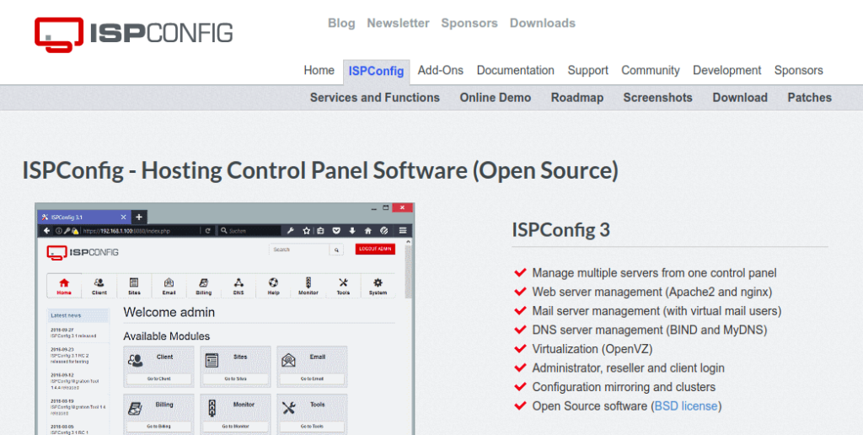Click Go to Billing button in demo screenshot
Image resolution: width=863 pixels, height=435 pixels.
pyautogui.click(x=158, y=427)
